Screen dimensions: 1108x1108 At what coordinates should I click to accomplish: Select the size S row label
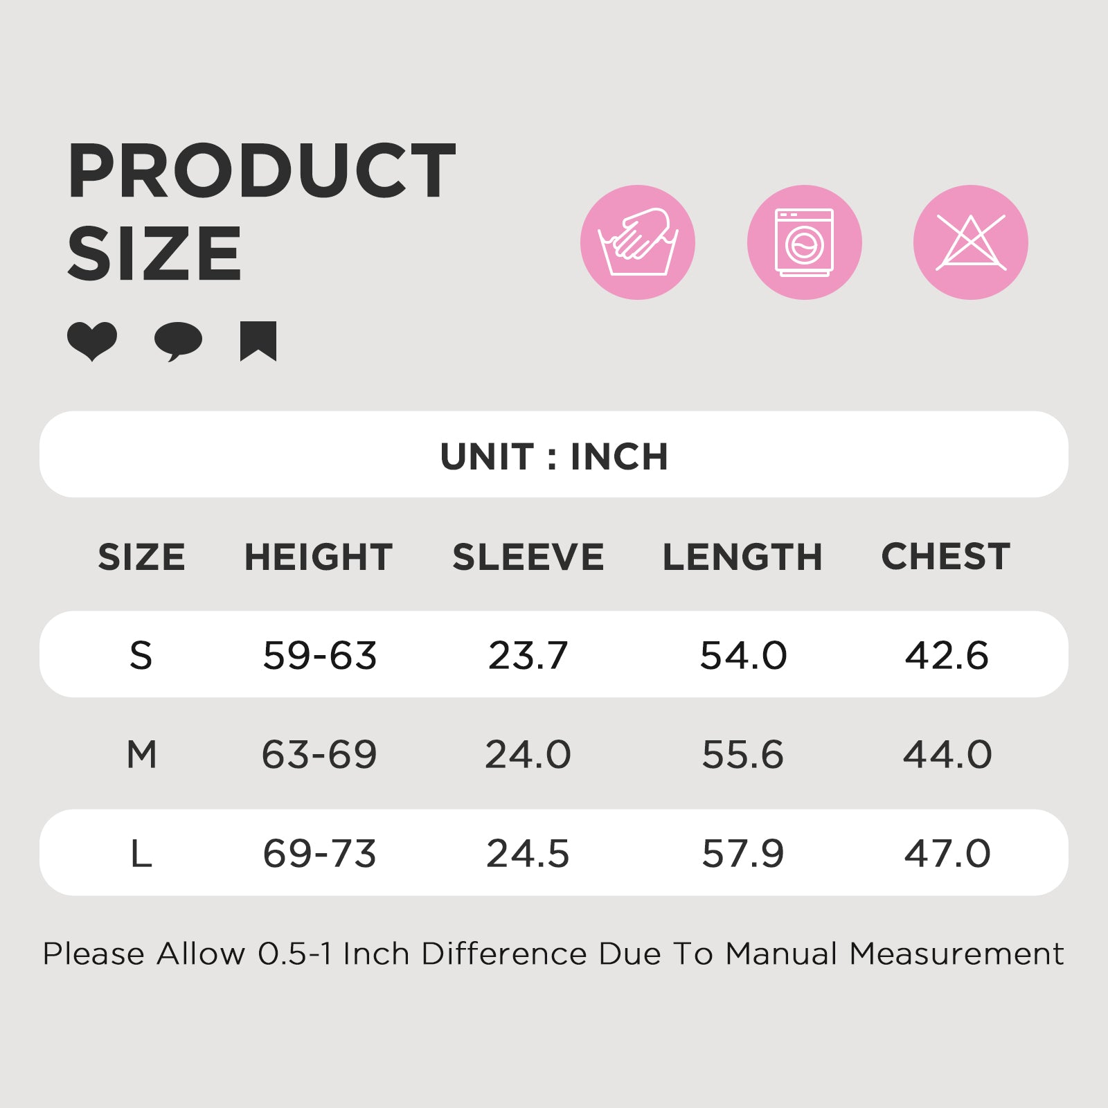tap(141, 655)
